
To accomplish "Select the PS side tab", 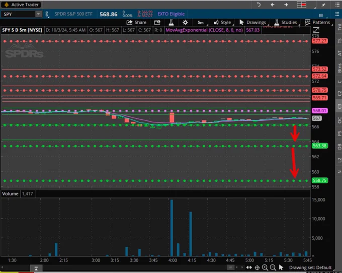I will pos(339,133).
